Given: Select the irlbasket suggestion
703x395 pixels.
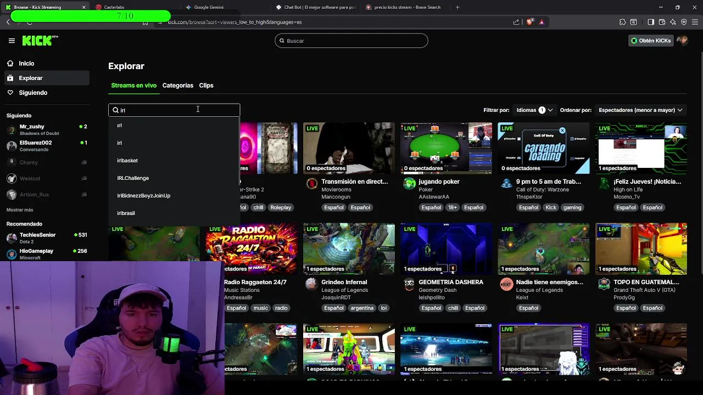Looking at the screenshot, I should coord(127,161).
